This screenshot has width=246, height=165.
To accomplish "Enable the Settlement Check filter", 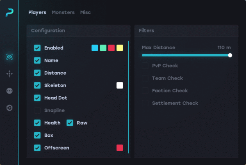I will click(x=145, y=103).
